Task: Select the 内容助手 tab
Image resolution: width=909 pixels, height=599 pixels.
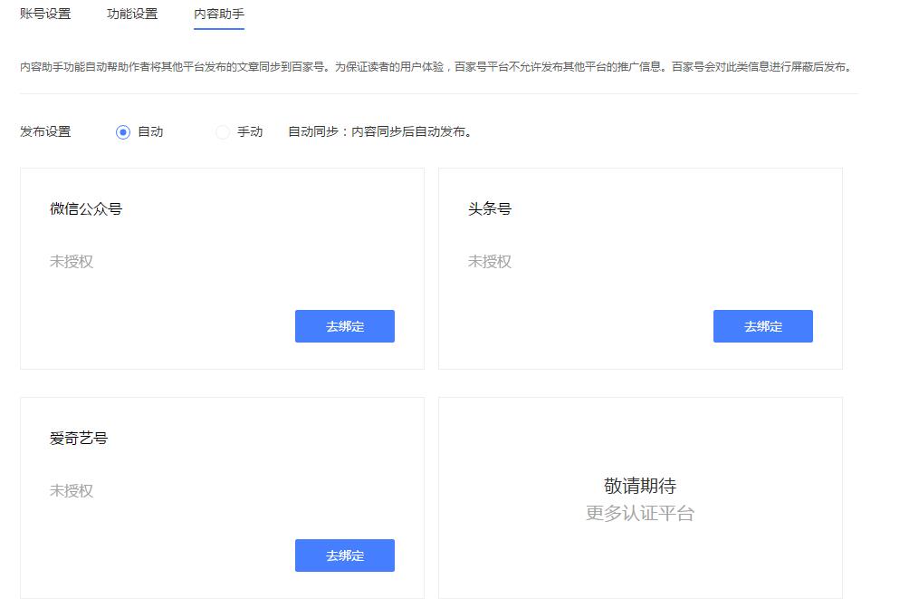Action: pos(218,14)
